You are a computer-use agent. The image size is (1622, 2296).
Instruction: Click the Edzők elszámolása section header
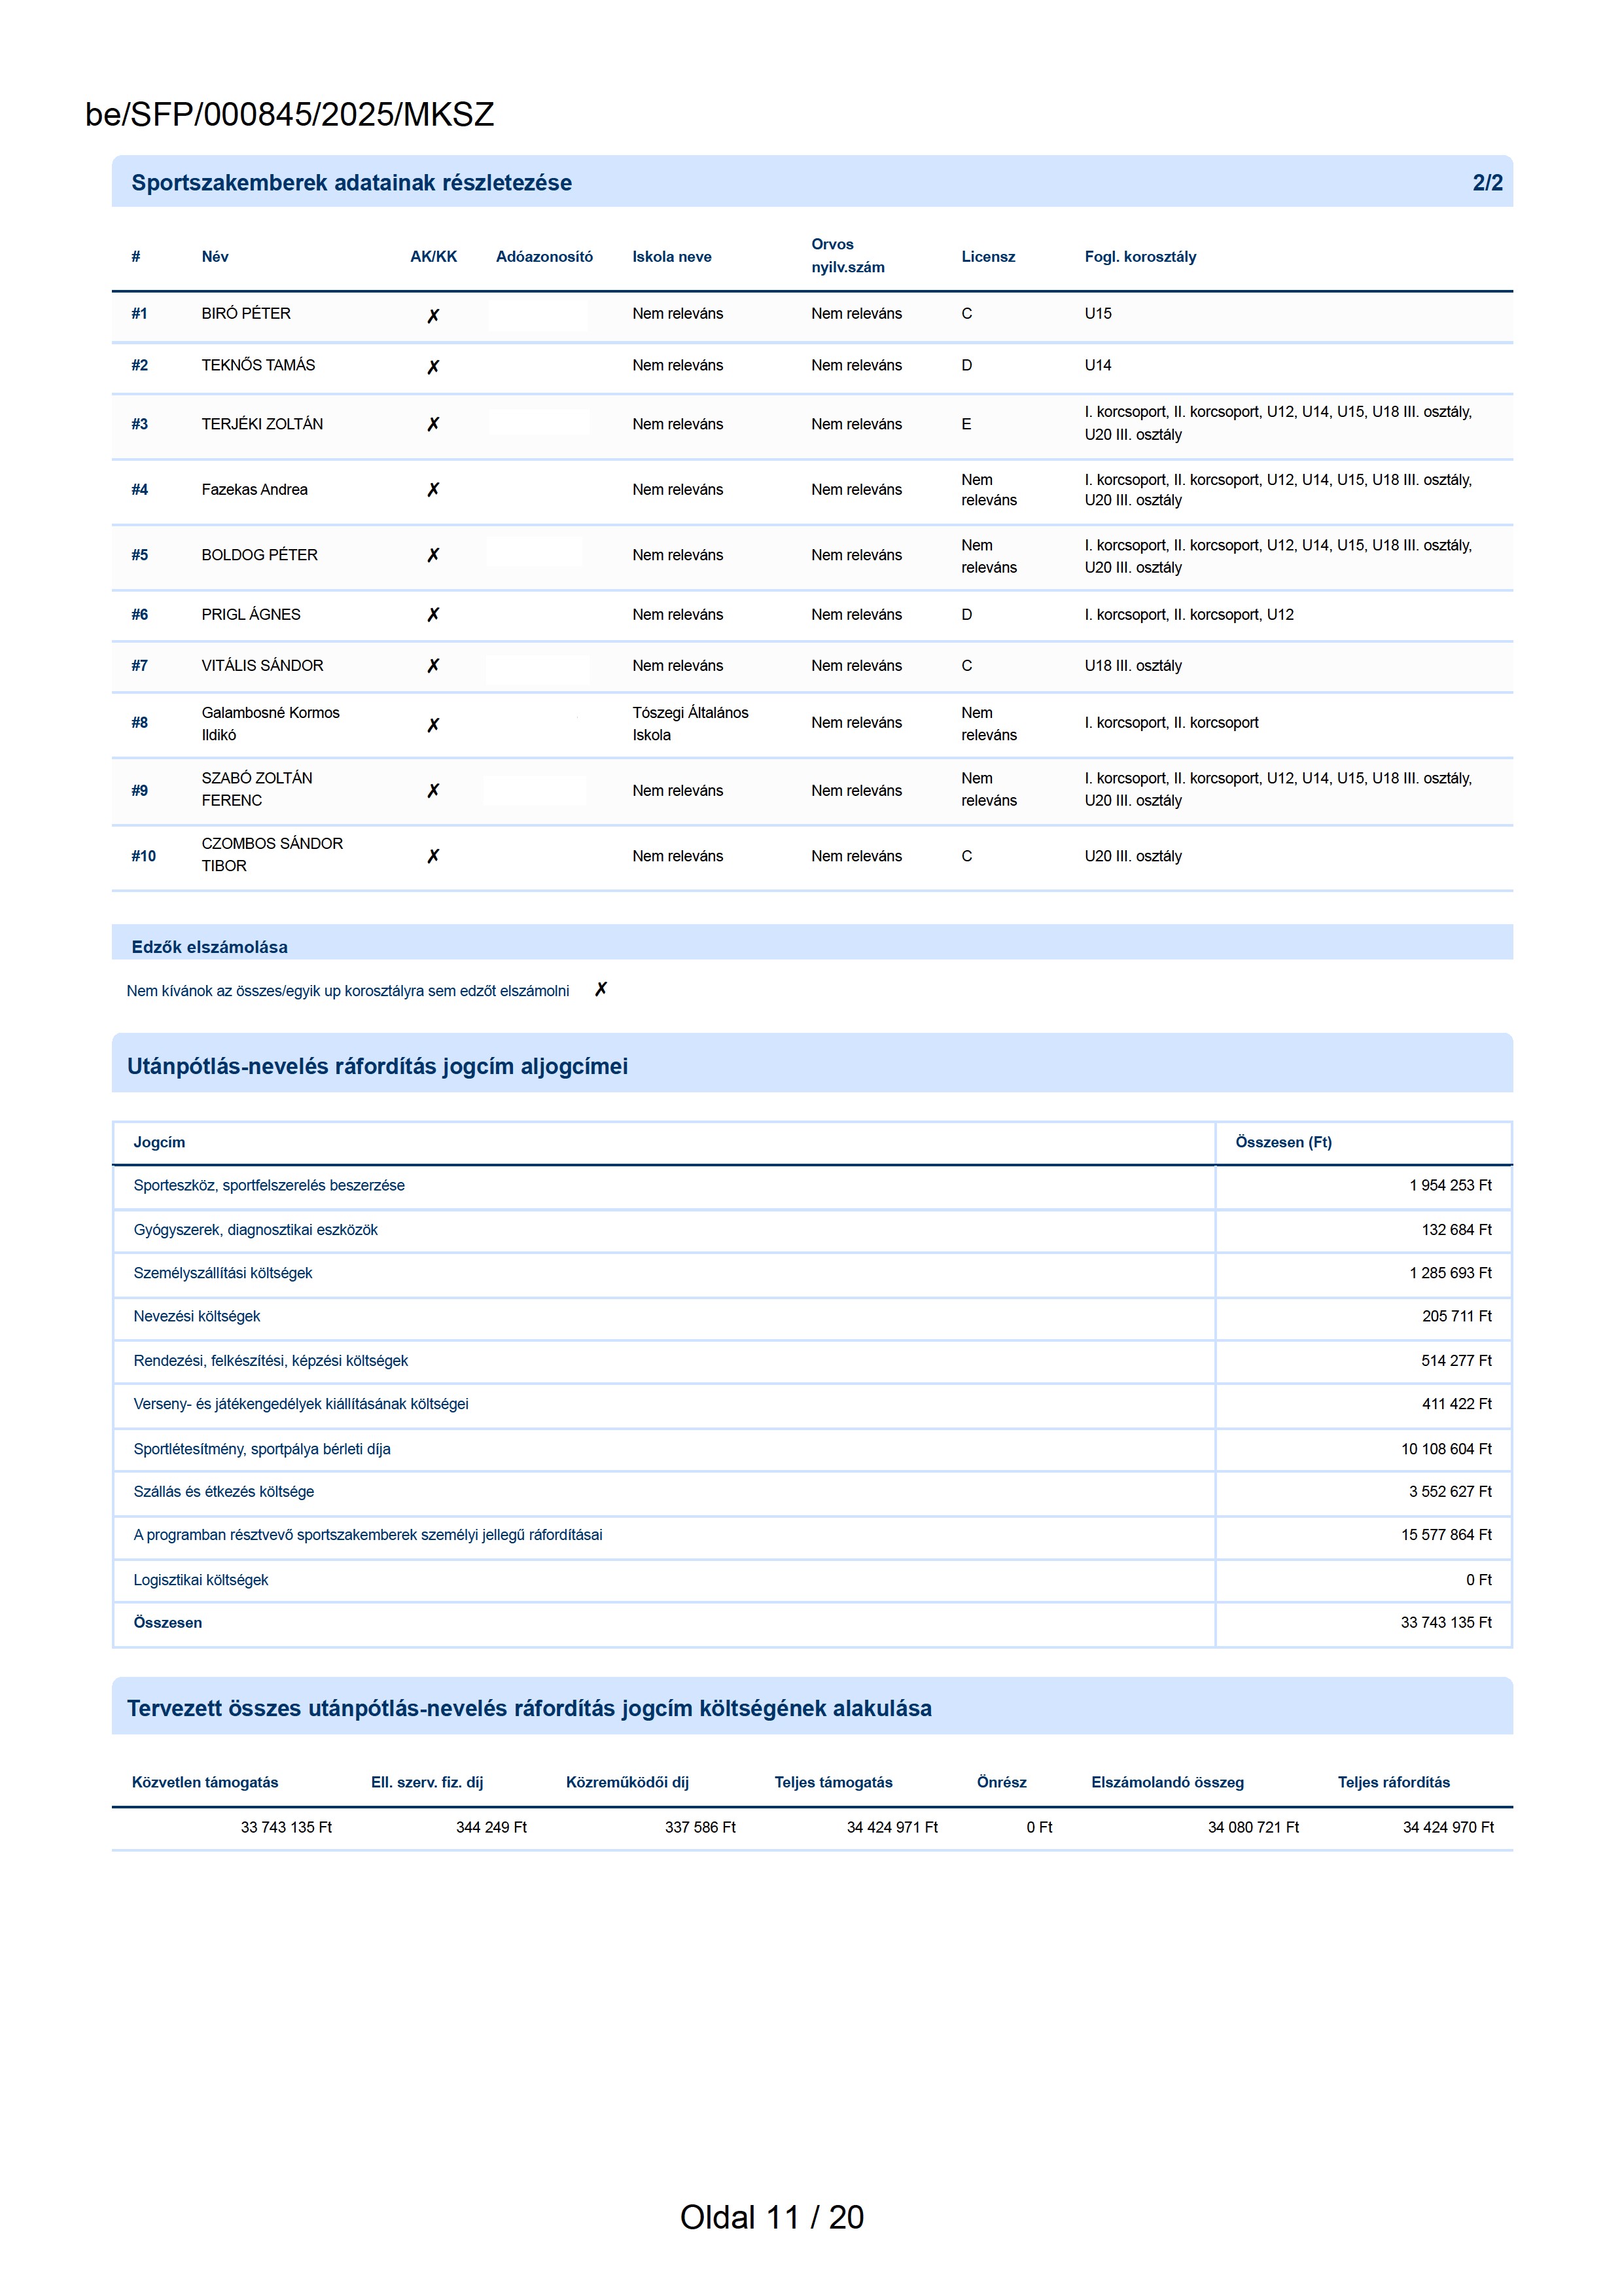pos(210,946)
